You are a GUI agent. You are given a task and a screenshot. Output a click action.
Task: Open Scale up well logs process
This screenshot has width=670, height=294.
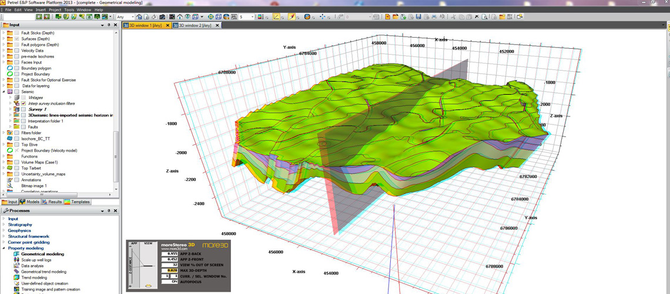coord(36,260)
